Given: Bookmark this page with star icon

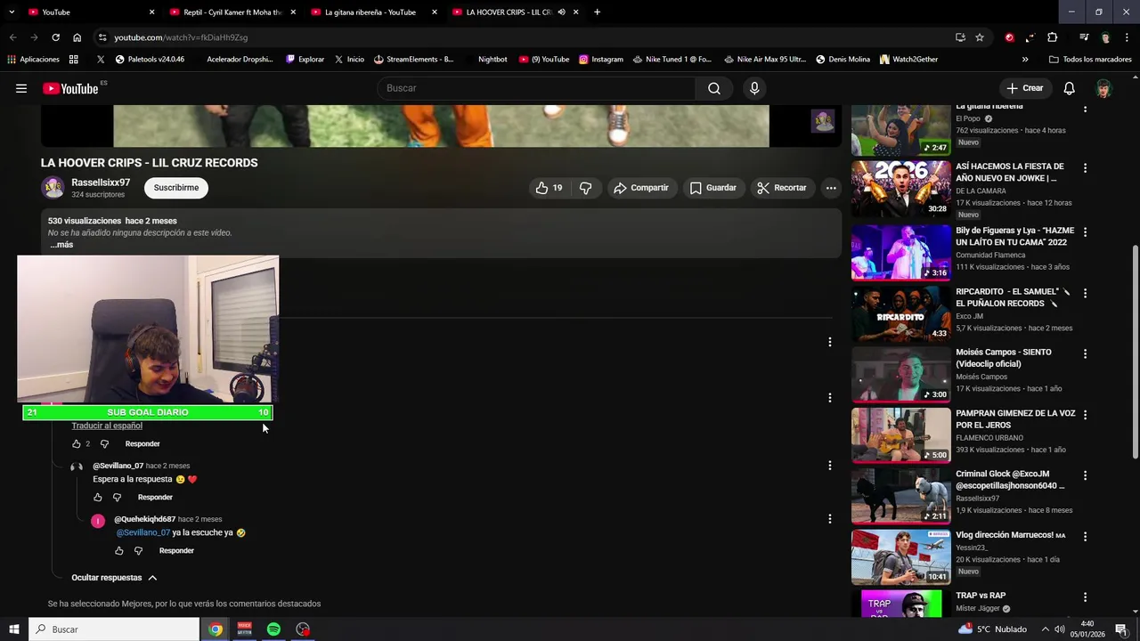Looking at the screenshot, I should (x=980, y=37).
